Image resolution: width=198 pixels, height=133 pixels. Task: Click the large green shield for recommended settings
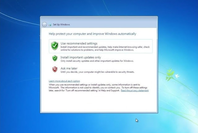(x=55, y=46)
